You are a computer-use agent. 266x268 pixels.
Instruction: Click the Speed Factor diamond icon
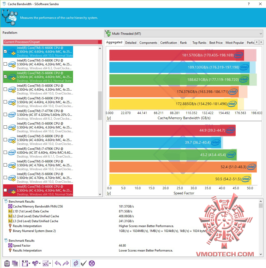pos(10,245)
